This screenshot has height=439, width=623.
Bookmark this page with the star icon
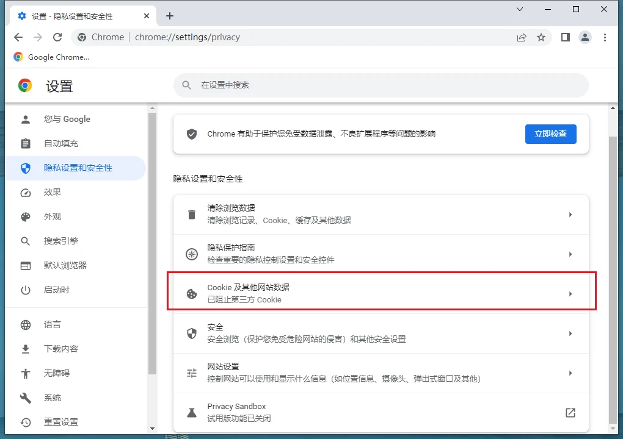541,37
